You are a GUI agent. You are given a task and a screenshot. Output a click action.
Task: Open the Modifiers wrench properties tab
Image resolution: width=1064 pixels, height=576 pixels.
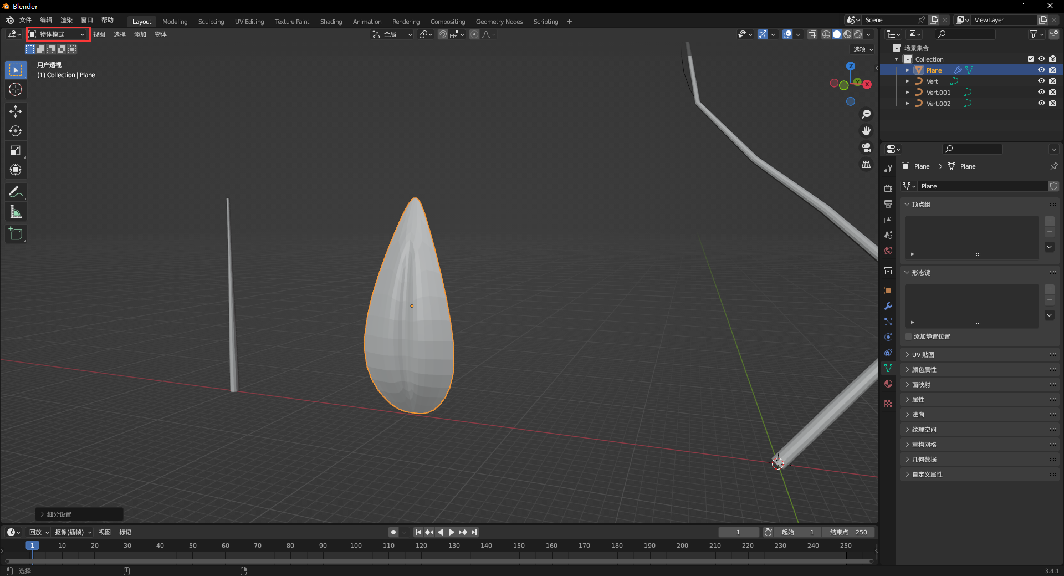(x=888, y=306)
